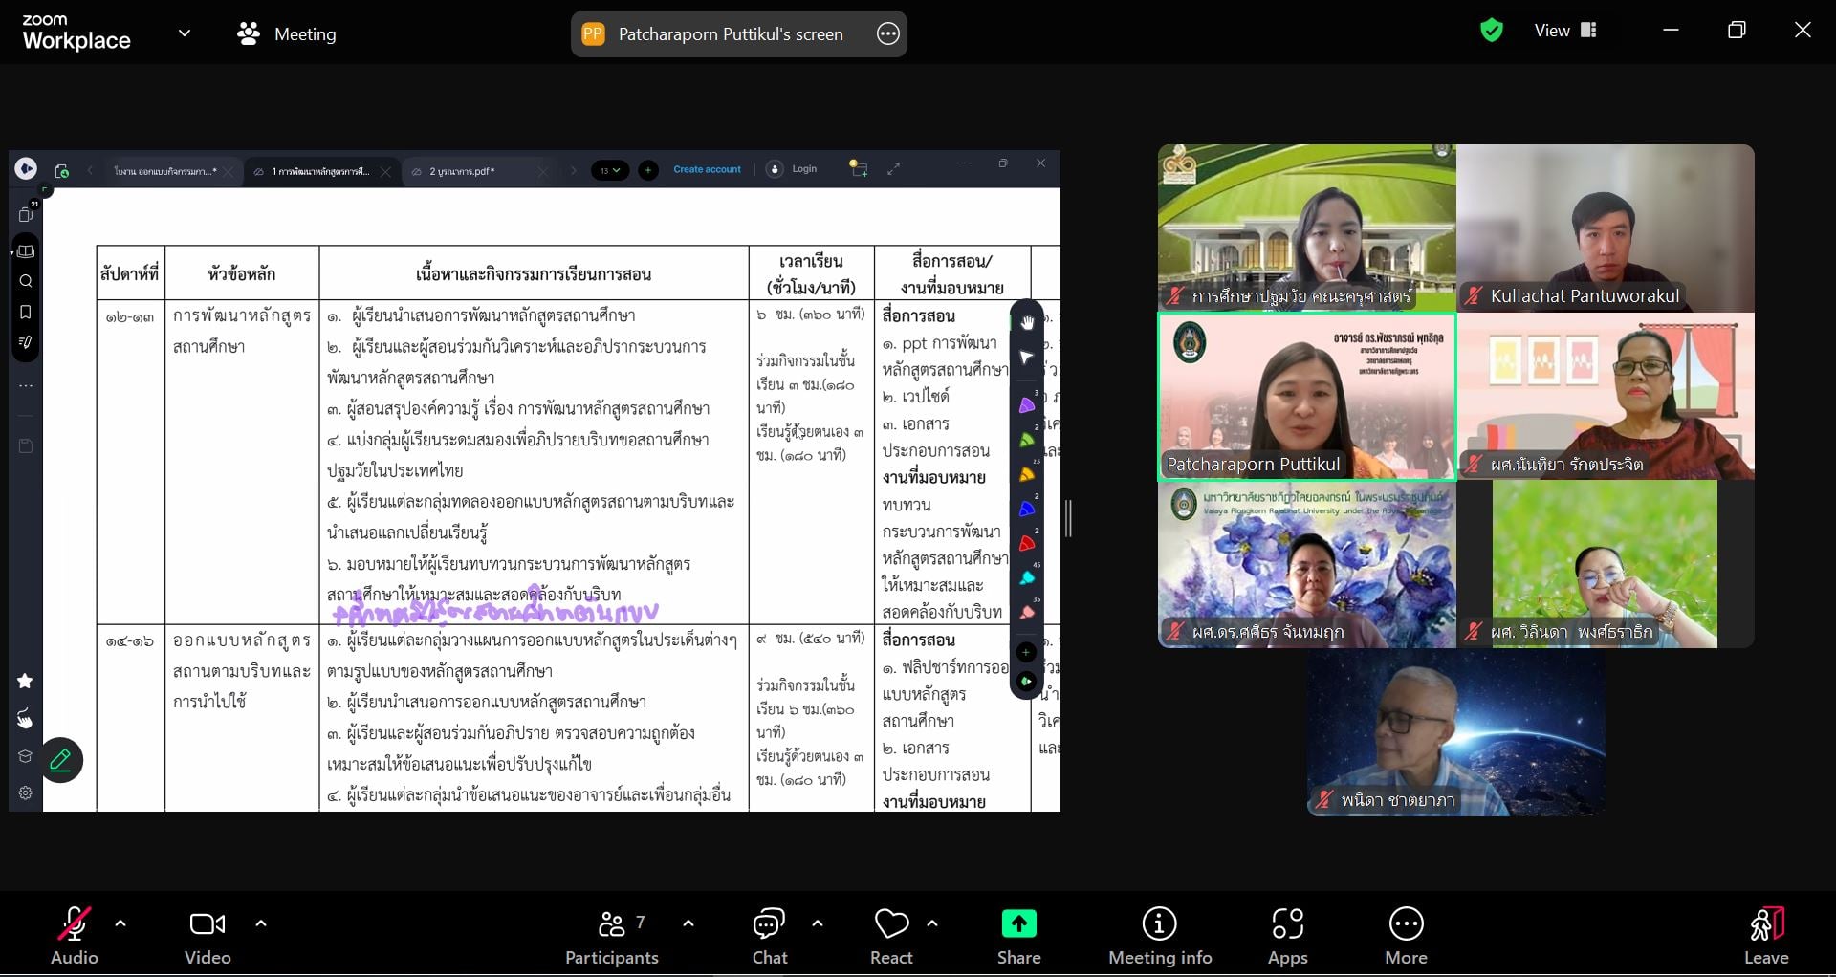1836x977 pixels.
Task: Expand audio settings arrow next to Audio
Action: 120,923
